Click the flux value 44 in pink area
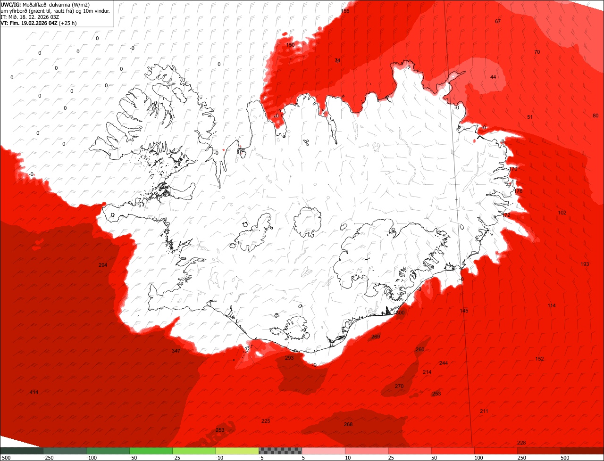 pyautogui.click(x=493, y=77)
